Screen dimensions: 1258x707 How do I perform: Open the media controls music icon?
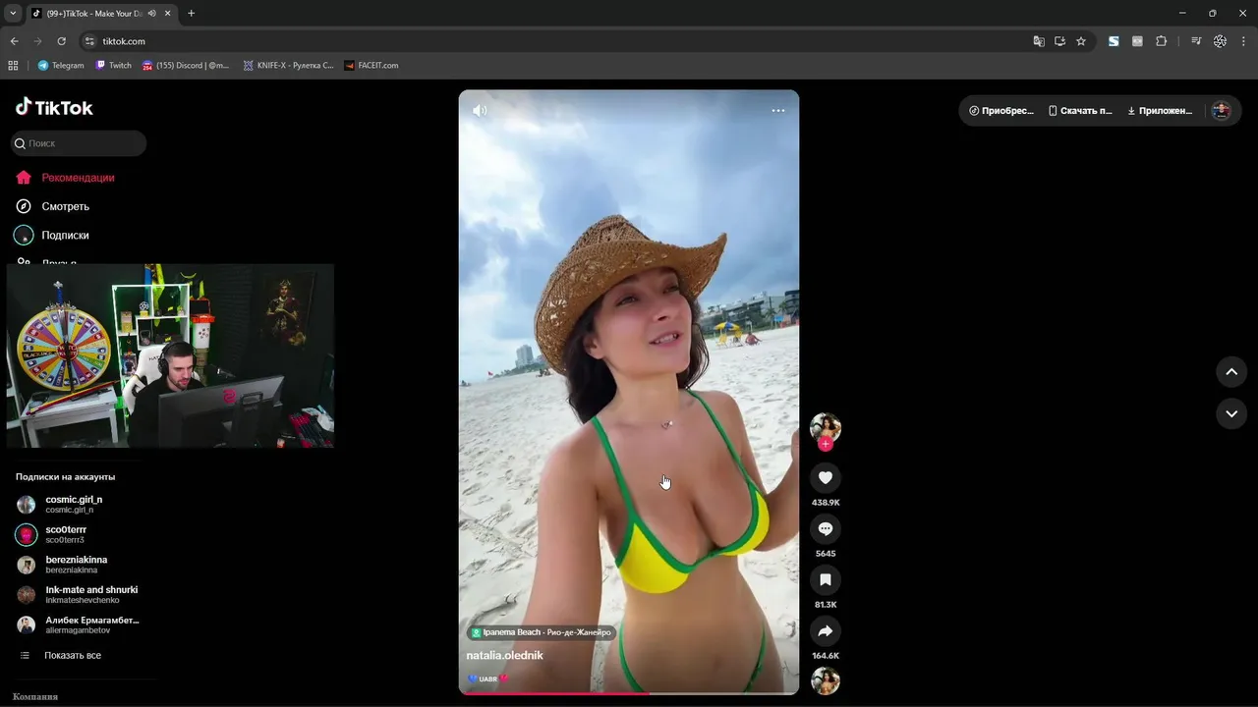[x=1196, y=41]
